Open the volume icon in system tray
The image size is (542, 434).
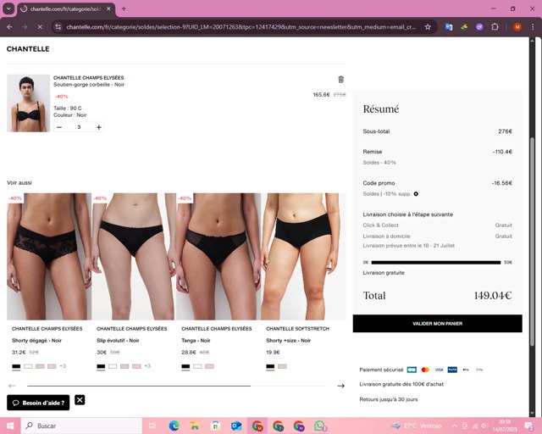pos(484,426)
